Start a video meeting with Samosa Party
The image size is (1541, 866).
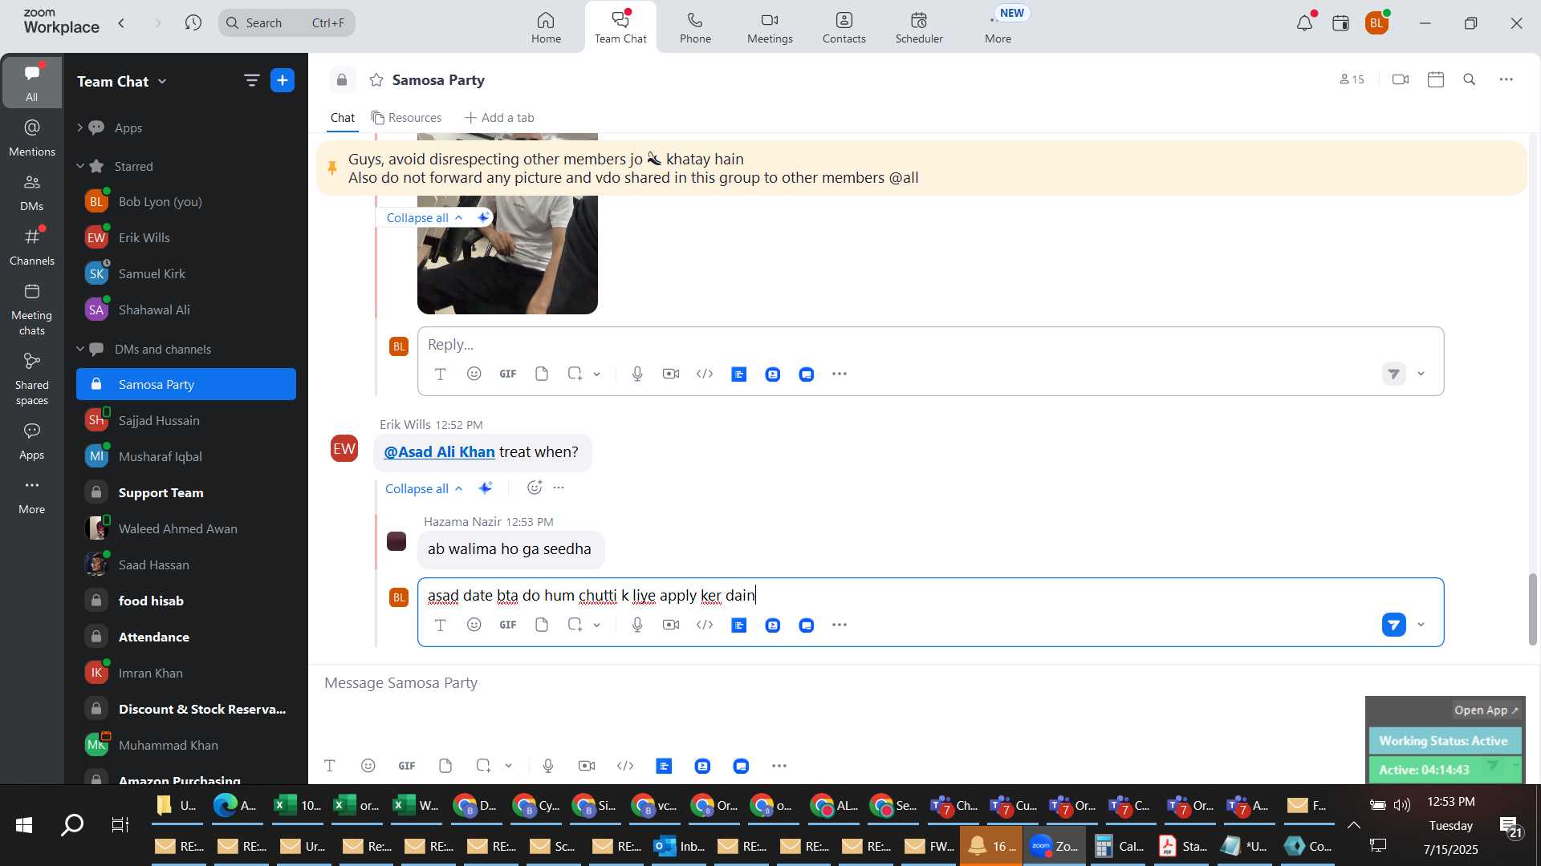[x=1401, y=79]
